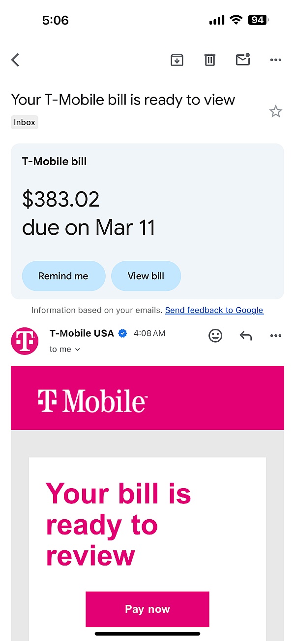Tap the blue verified sender badge
This screenshot has height=641, width=295.
[x=123, y=334]
